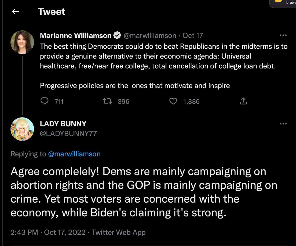Click share icon on Marianne Williamson's tweet
The height and width of the screenshot is (246, 296).
(x=243, y=101)
